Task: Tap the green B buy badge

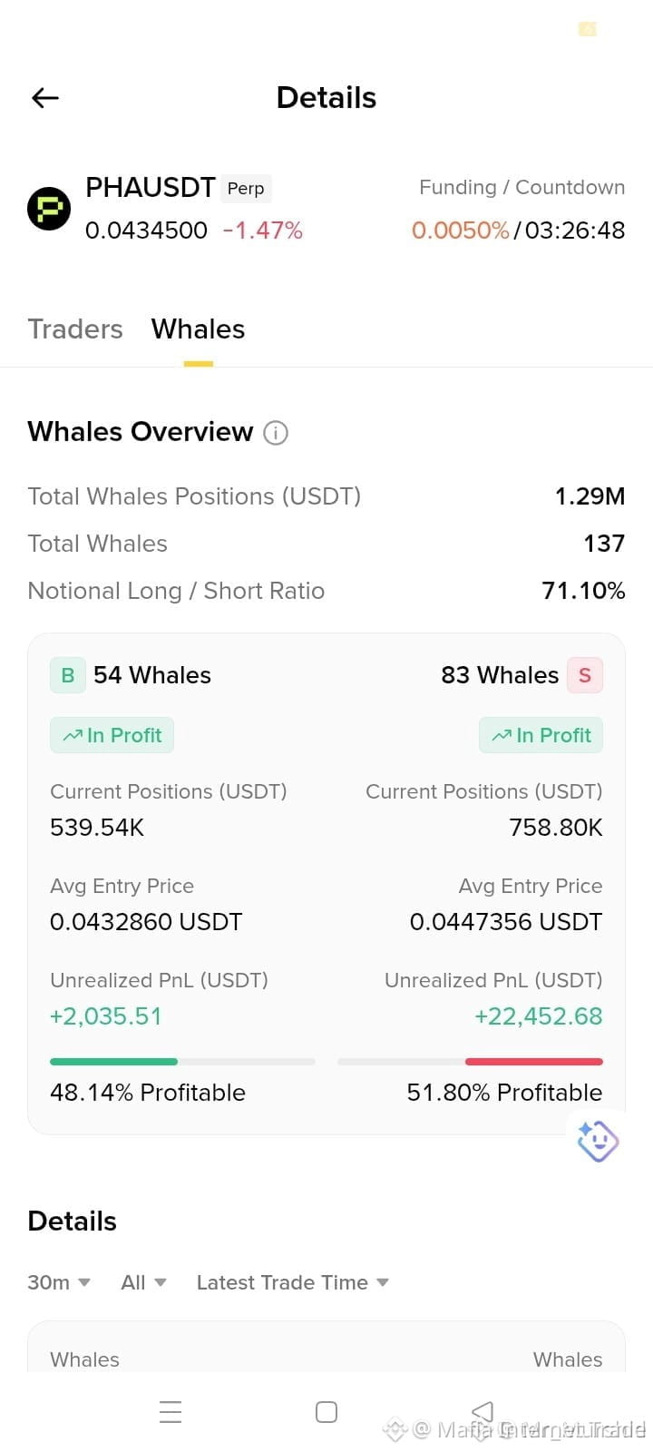Action: pyautogui.click(x=68, y=675)
